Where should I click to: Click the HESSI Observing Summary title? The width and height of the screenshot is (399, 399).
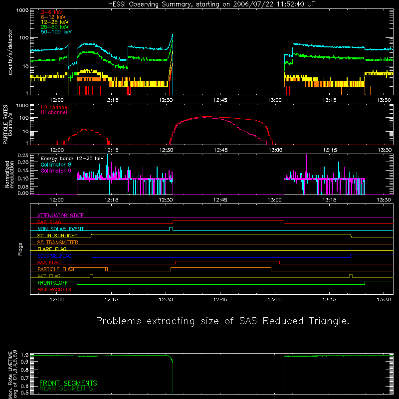click(211, 4)
